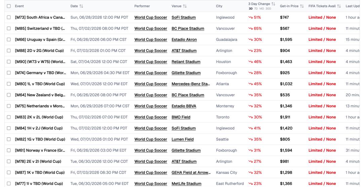
Task: Open the SoFi Stadium venue link in first row
Action: click(184, 17)
